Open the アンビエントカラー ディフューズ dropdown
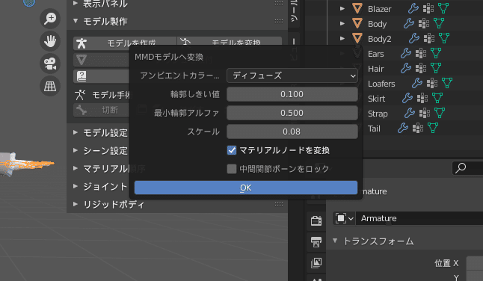The height and width of the screenshot is (281, 483). pyautogui.click(x=292, y=75)
